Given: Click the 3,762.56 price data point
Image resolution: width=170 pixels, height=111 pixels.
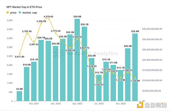Looking at the screenshot, I should click(27, 33).
